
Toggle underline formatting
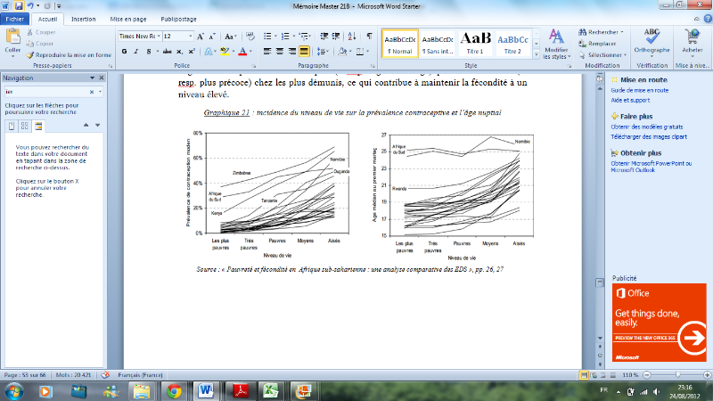click(149, 52)
